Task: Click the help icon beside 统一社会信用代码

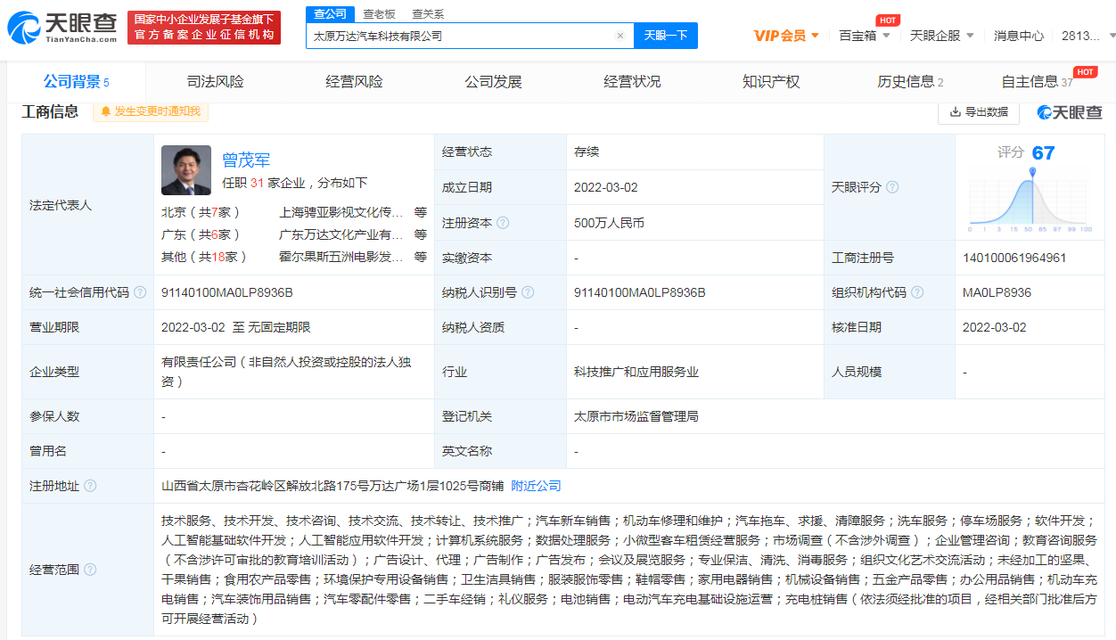Action: (x=140, y=292)
